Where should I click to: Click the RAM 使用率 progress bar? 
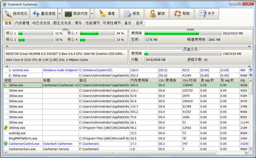tap(183, 34)
